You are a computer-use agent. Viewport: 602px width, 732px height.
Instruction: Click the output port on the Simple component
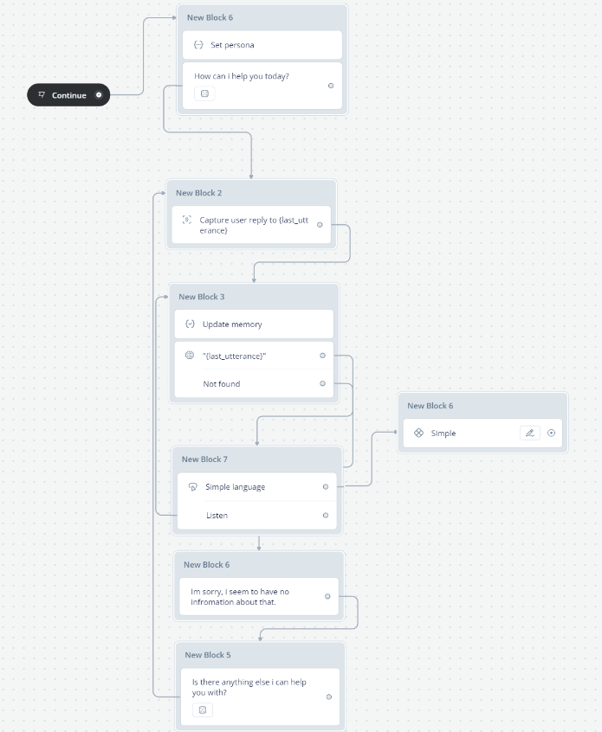[552, 433]
